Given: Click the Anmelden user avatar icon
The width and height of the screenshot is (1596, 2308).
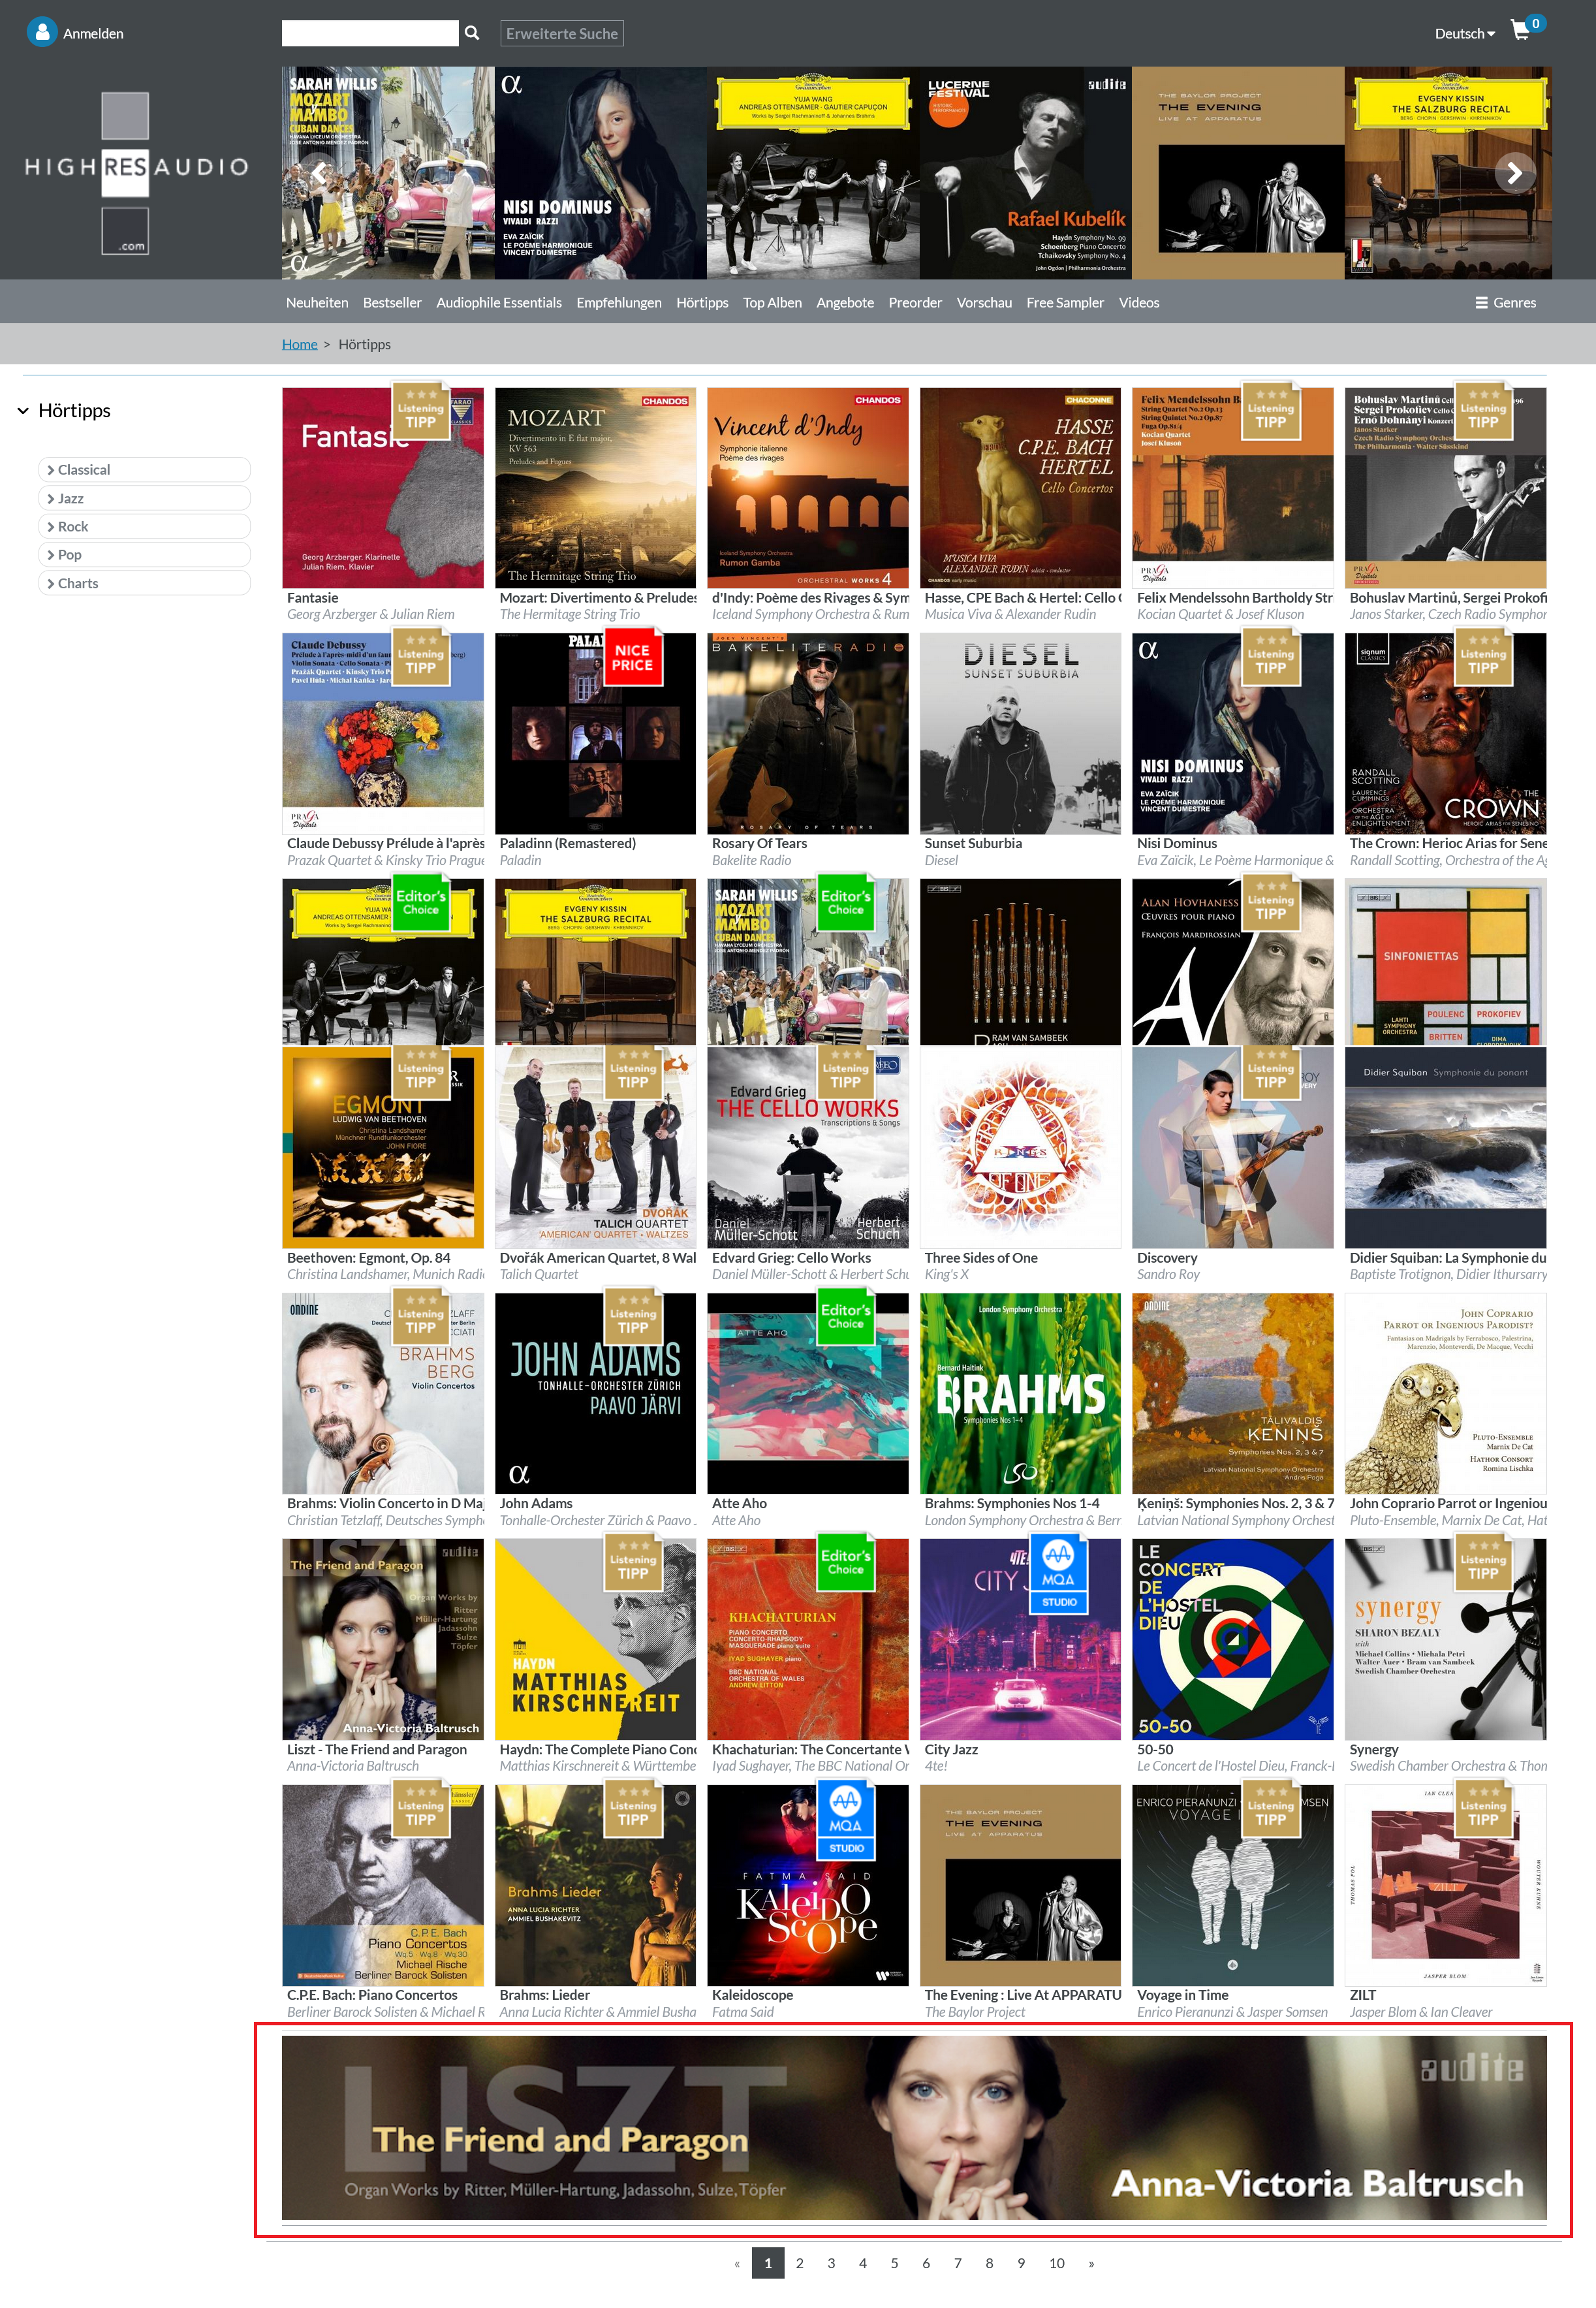Looking at the screenshot, I should [x=42, y=33].
